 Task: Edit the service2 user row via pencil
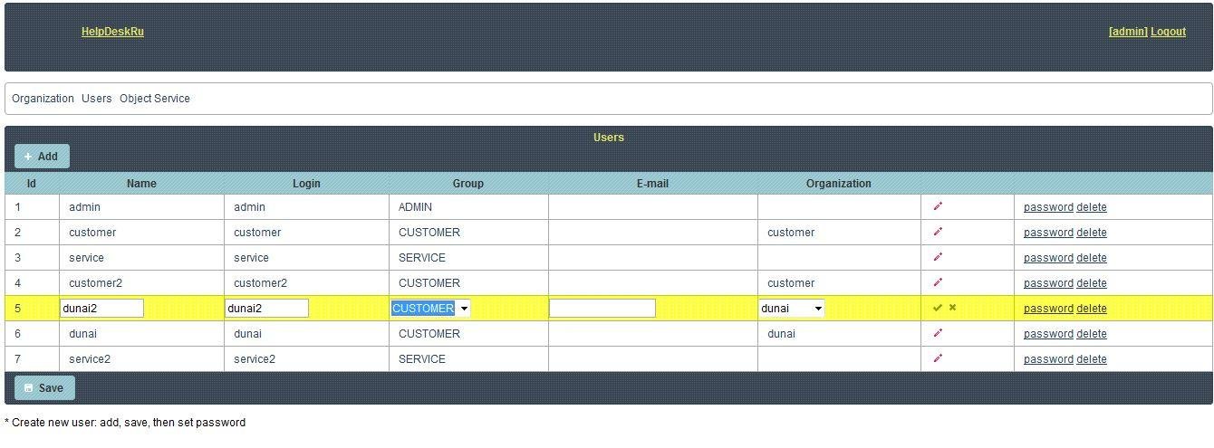click(938, 359)
